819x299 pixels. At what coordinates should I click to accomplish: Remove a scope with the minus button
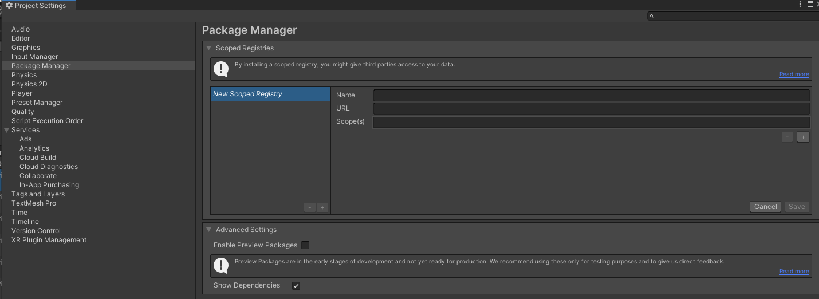point(787,137)
